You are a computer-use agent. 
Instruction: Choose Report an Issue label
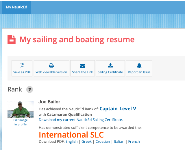coord(139,72)
